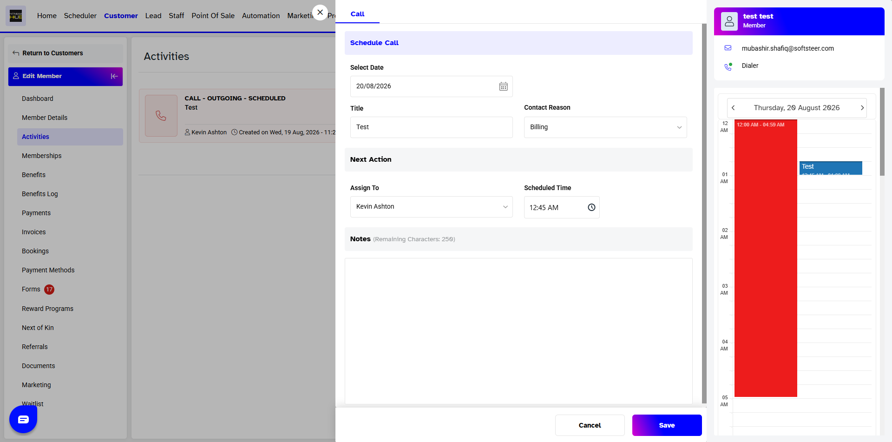Open Reward Programs in the sidebar
Viewport: 892px width, 442px height.
pos(47,309)
